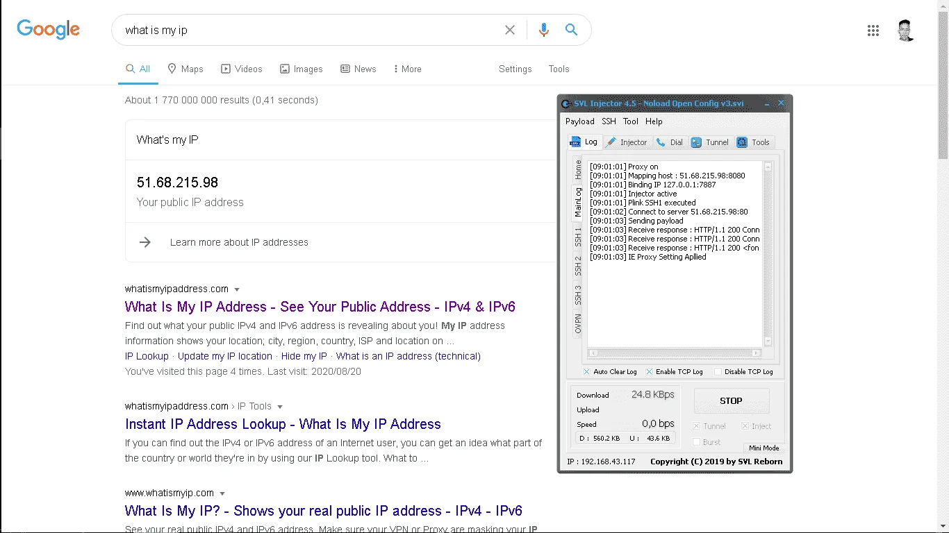Open Instant IP Address Lookup result

[x=283, y=424]
